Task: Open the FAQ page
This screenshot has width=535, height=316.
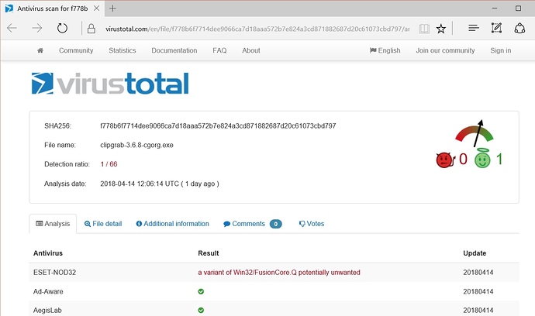Action: point(219,50)
